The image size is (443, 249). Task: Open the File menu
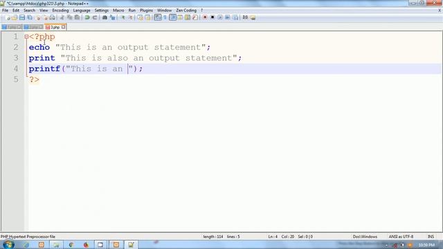[5, 10]
